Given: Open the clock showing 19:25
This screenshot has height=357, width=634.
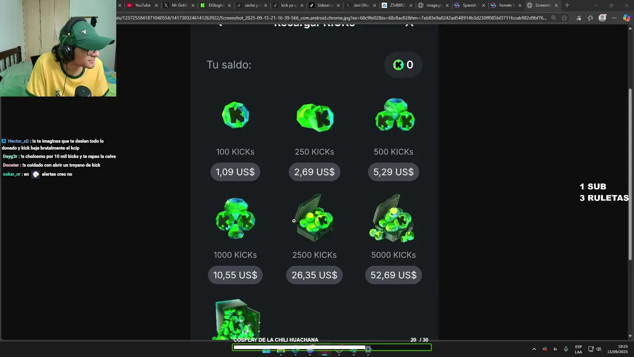Looking at the screenshot, I should [x=617, y=349].
